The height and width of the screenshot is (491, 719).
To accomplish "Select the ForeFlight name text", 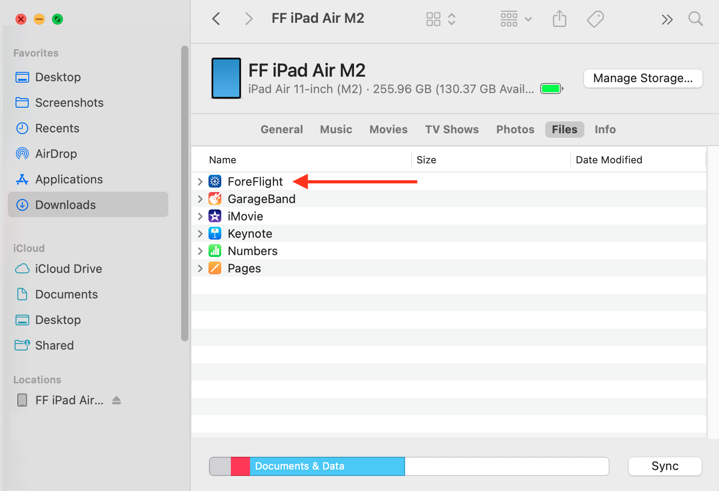I will coord(255,182).
